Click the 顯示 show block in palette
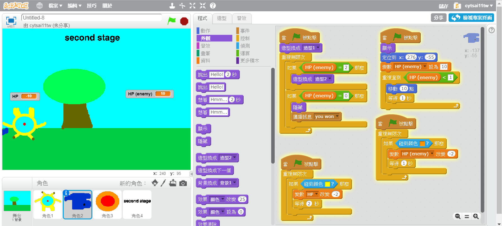The image size is (502, 226). point(203,129)
